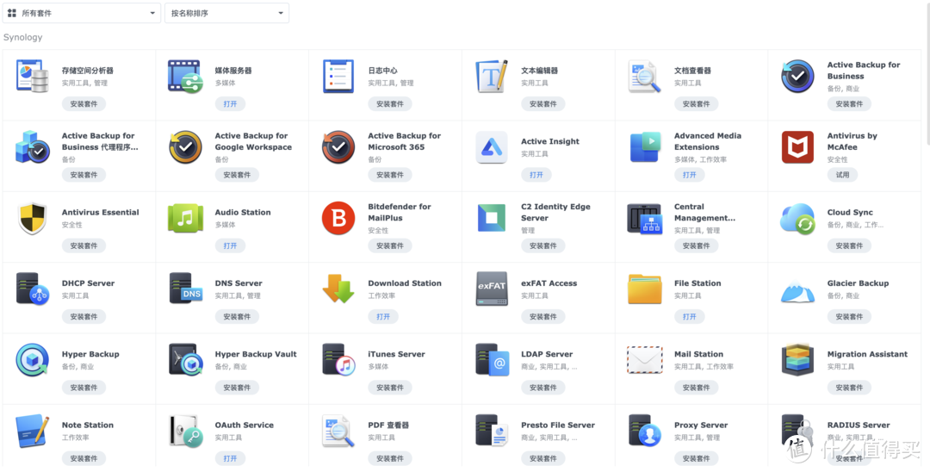Image resolution: width=930 pixels, height=472 pixels.
Task: Click the Antivirus by McAfee icon
Action: [x=797, y=147]
